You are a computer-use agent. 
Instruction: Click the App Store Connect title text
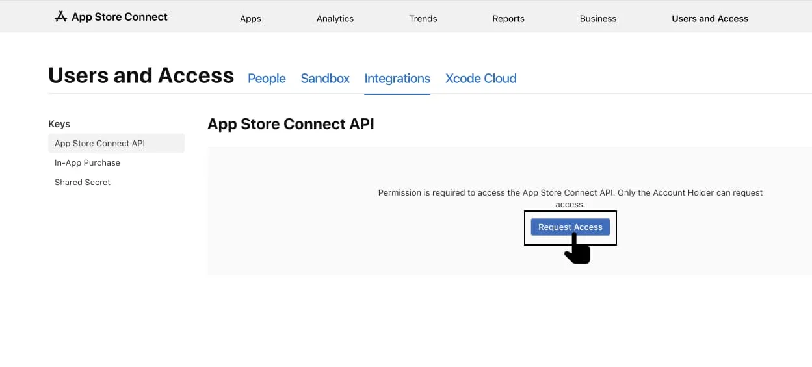click(120, 17)
